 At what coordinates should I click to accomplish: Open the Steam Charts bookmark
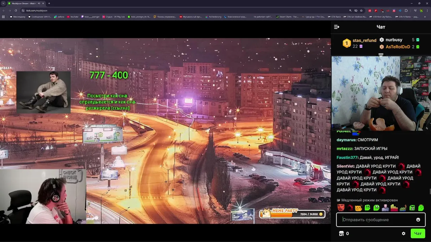287,17
